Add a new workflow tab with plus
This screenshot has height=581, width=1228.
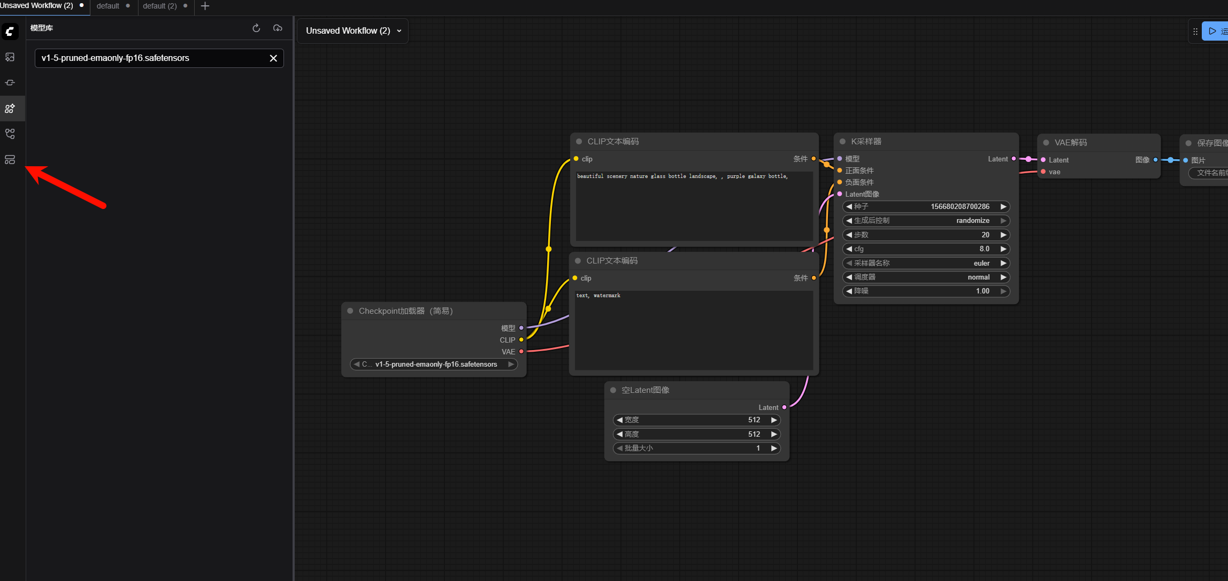[x=205, y=6]
